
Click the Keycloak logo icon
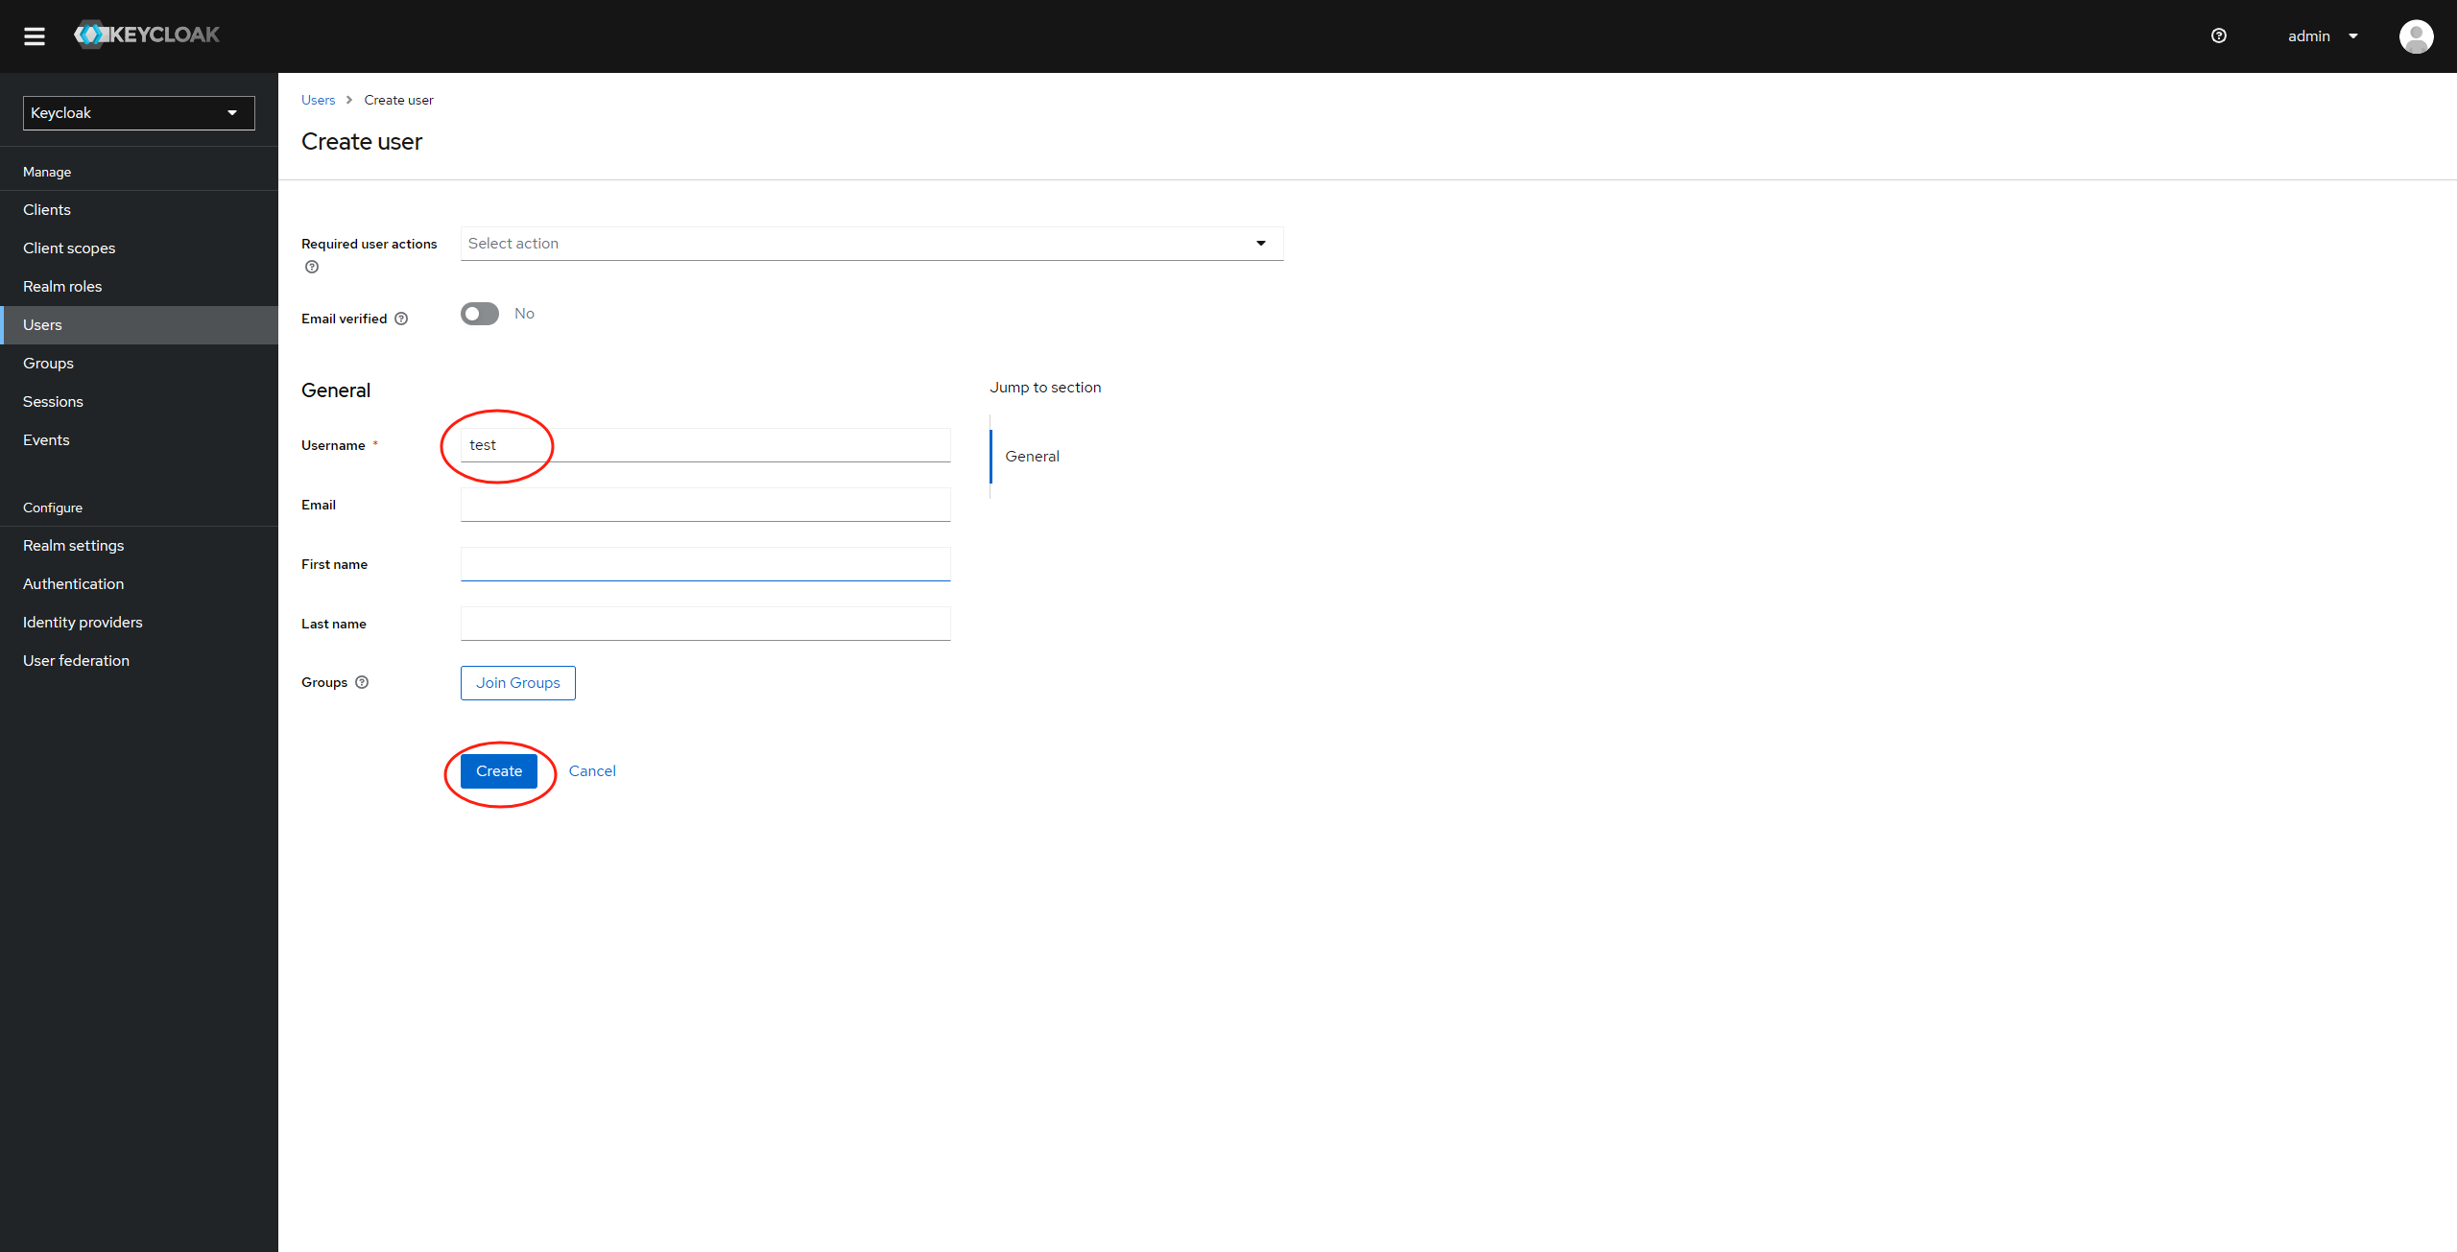[89, 34]
